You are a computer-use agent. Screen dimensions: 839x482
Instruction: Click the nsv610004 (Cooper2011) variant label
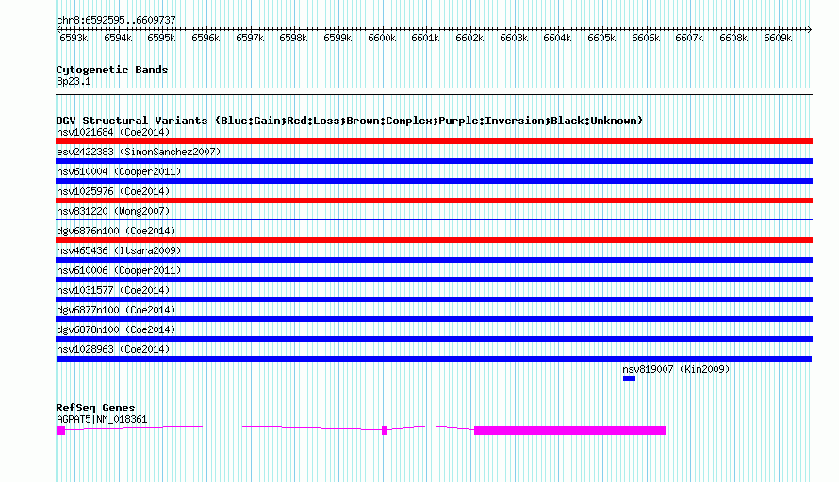click(119, 171)
